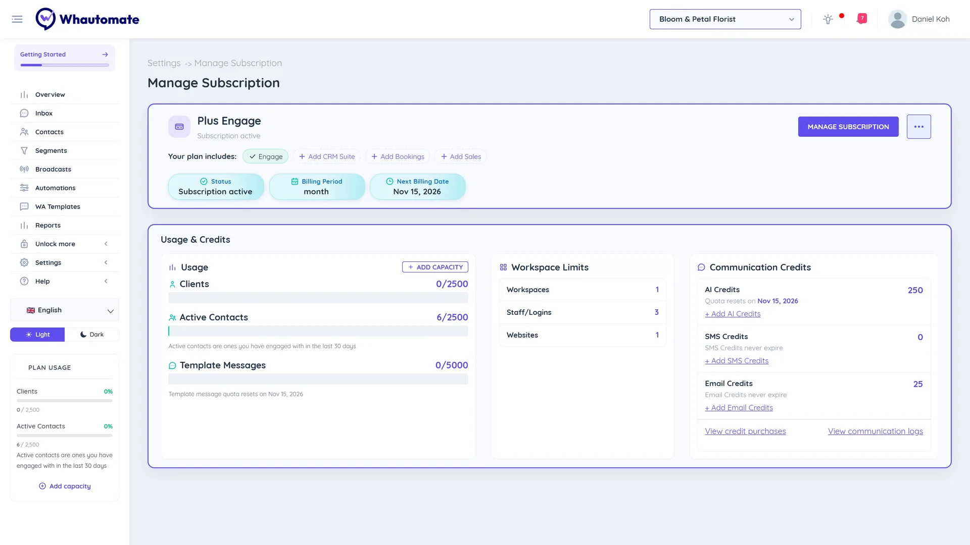Screen dimensions: 970x545
Task: Switch to Dark theme
Action: tap(92, 335)
